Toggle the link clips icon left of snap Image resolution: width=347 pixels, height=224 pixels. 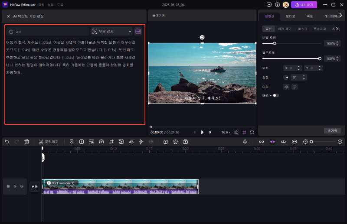(x=262, y=142)
